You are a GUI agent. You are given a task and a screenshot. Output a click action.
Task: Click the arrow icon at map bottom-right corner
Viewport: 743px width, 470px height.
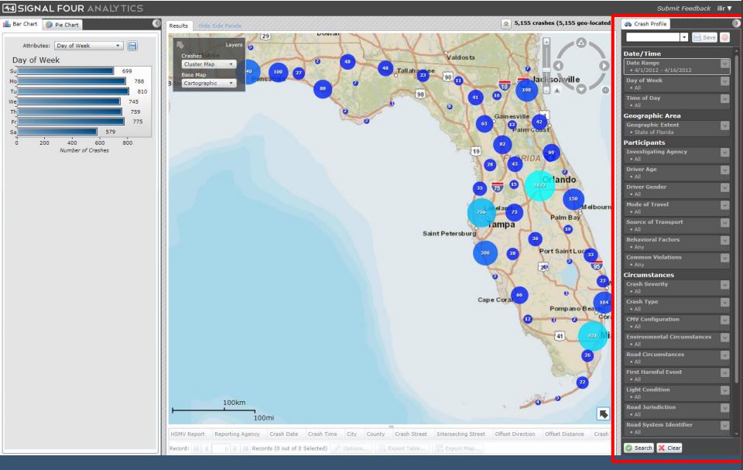601,413
